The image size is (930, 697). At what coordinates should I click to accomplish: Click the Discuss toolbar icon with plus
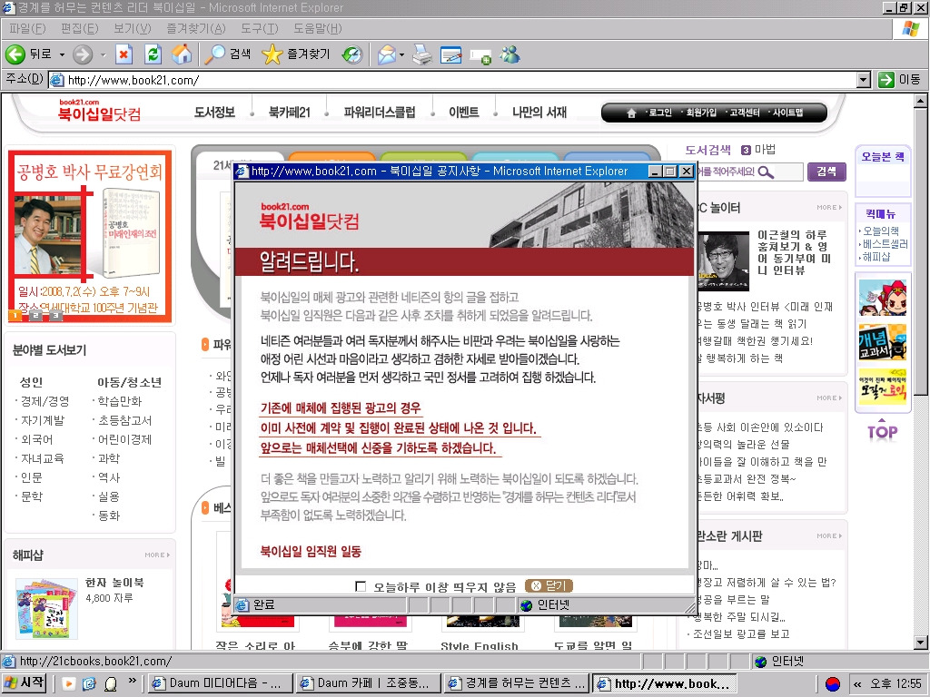pyautogui.click(x=480, y=56)
